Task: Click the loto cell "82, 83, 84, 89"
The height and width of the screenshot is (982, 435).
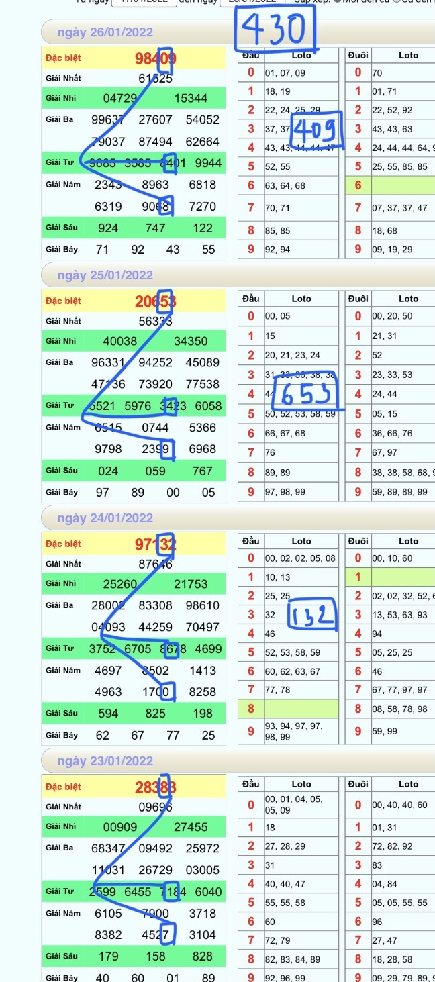Action: 293,959
